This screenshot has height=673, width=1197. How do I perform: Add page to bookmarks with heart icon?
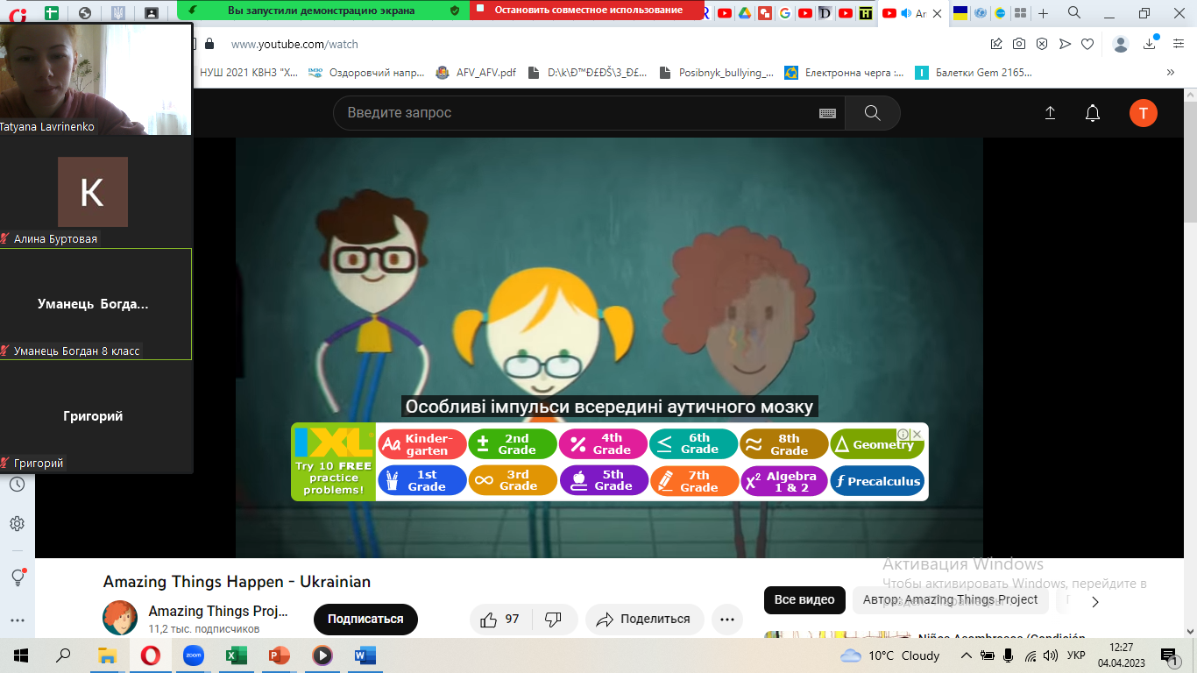coord(1087,44)
